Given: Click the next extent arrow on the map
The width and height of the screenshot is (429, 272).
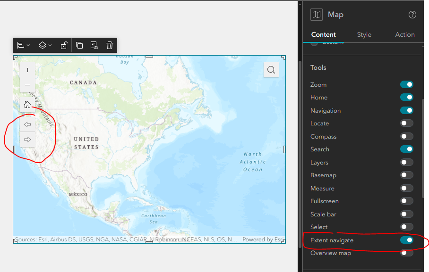Looking at the screenshot, I should [x=27, y=139].
